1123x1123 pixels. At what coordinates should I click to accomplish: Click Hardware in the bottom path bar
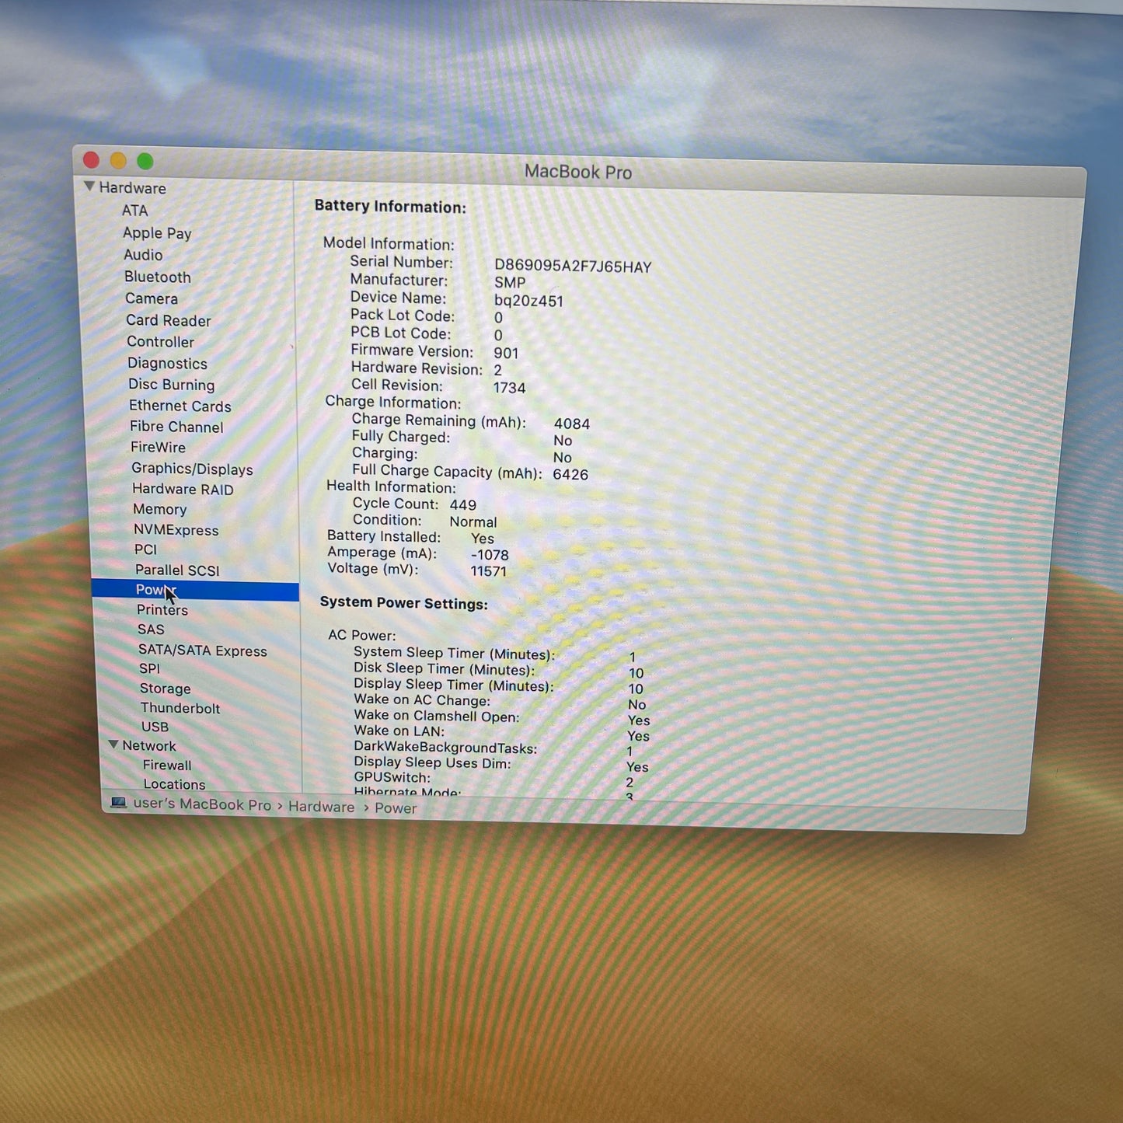[x=321, y=807]
